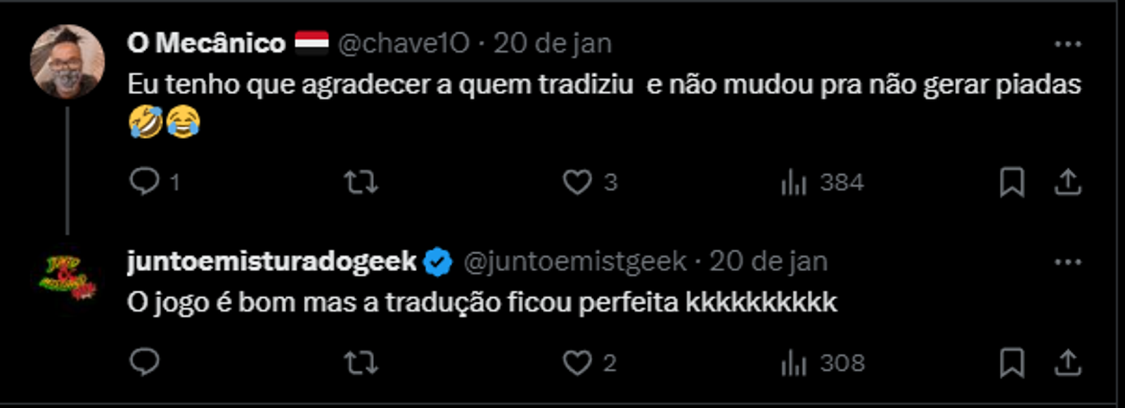
Task: Share O Mecânico's tweet
Action: click(x=1067, y=183)
